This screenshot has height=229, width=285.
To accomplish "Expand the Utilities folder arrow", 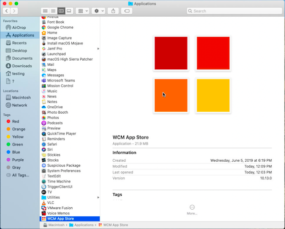I will (98, 197).
